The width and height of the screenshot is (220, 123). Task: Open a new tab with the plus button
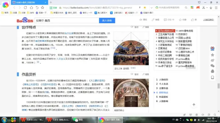(51, 2)
